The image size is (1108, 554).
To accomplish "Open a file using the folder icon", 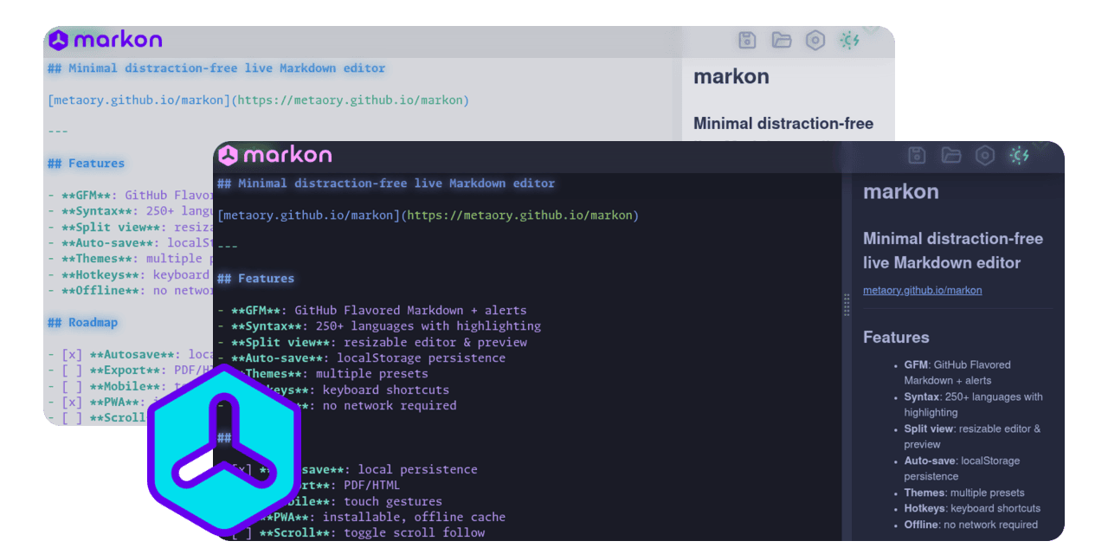I will pos(951,155).
